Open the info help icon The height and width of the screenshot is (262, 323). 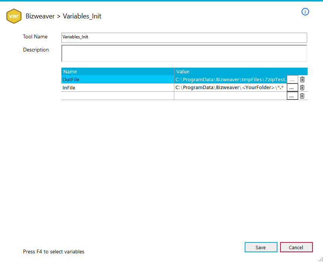point(305,12)
